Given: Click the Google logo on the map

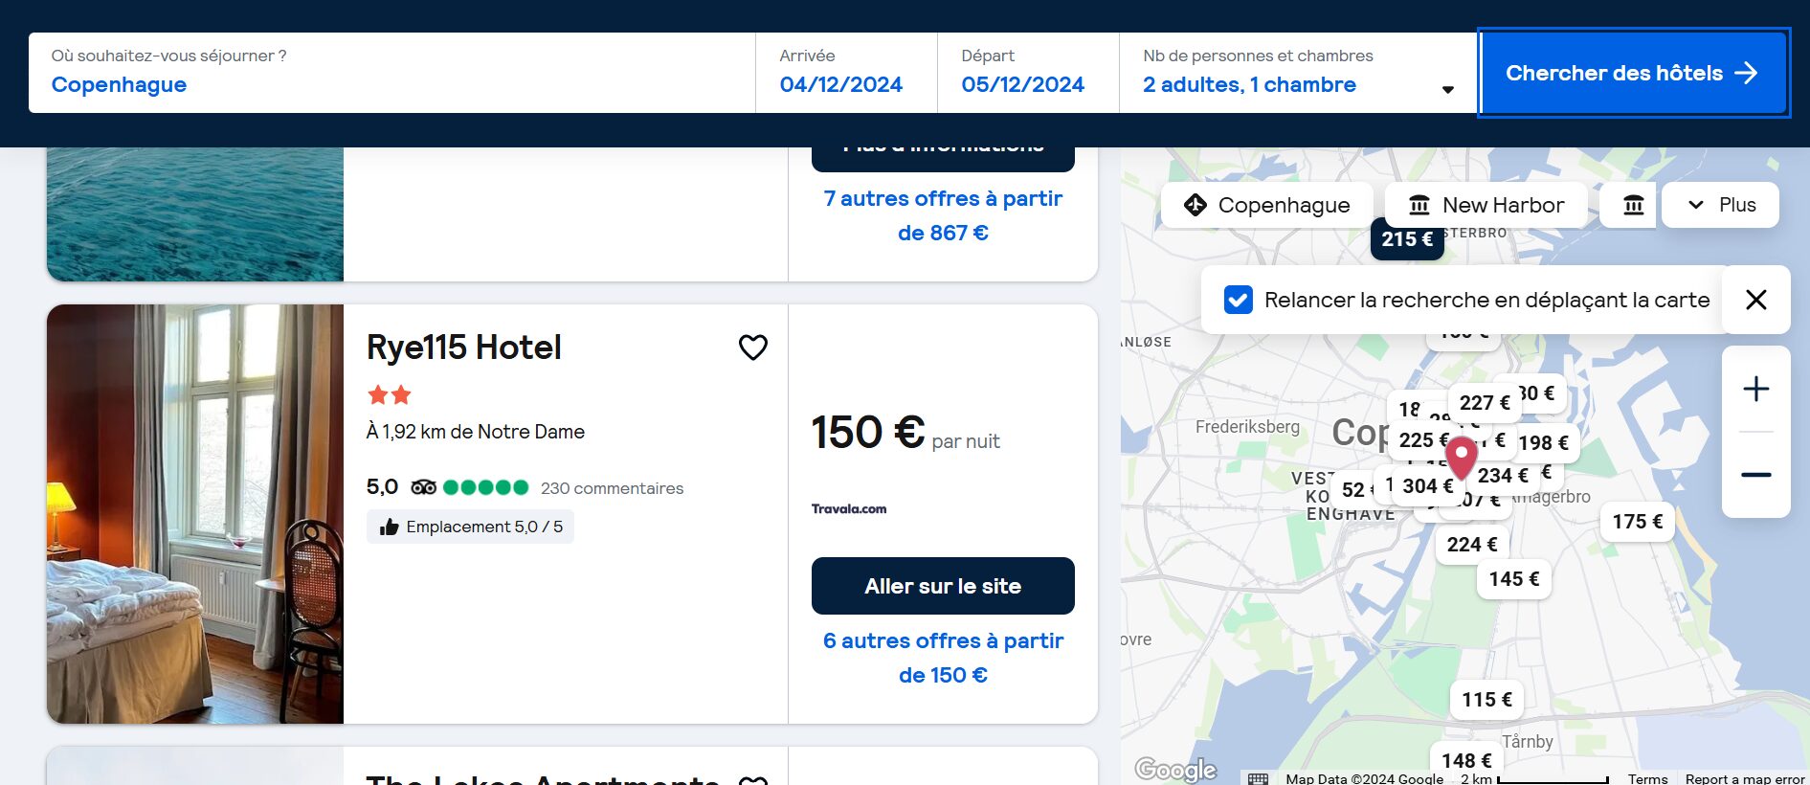Looking at the screenshot, I should (x=1174, y=769).
